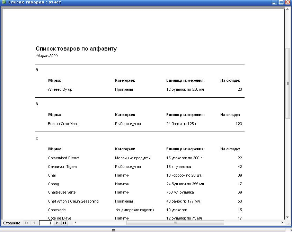Screen dimensions: 292x232
Task: Close the Список товаров report window
Action: pos(288,2)
